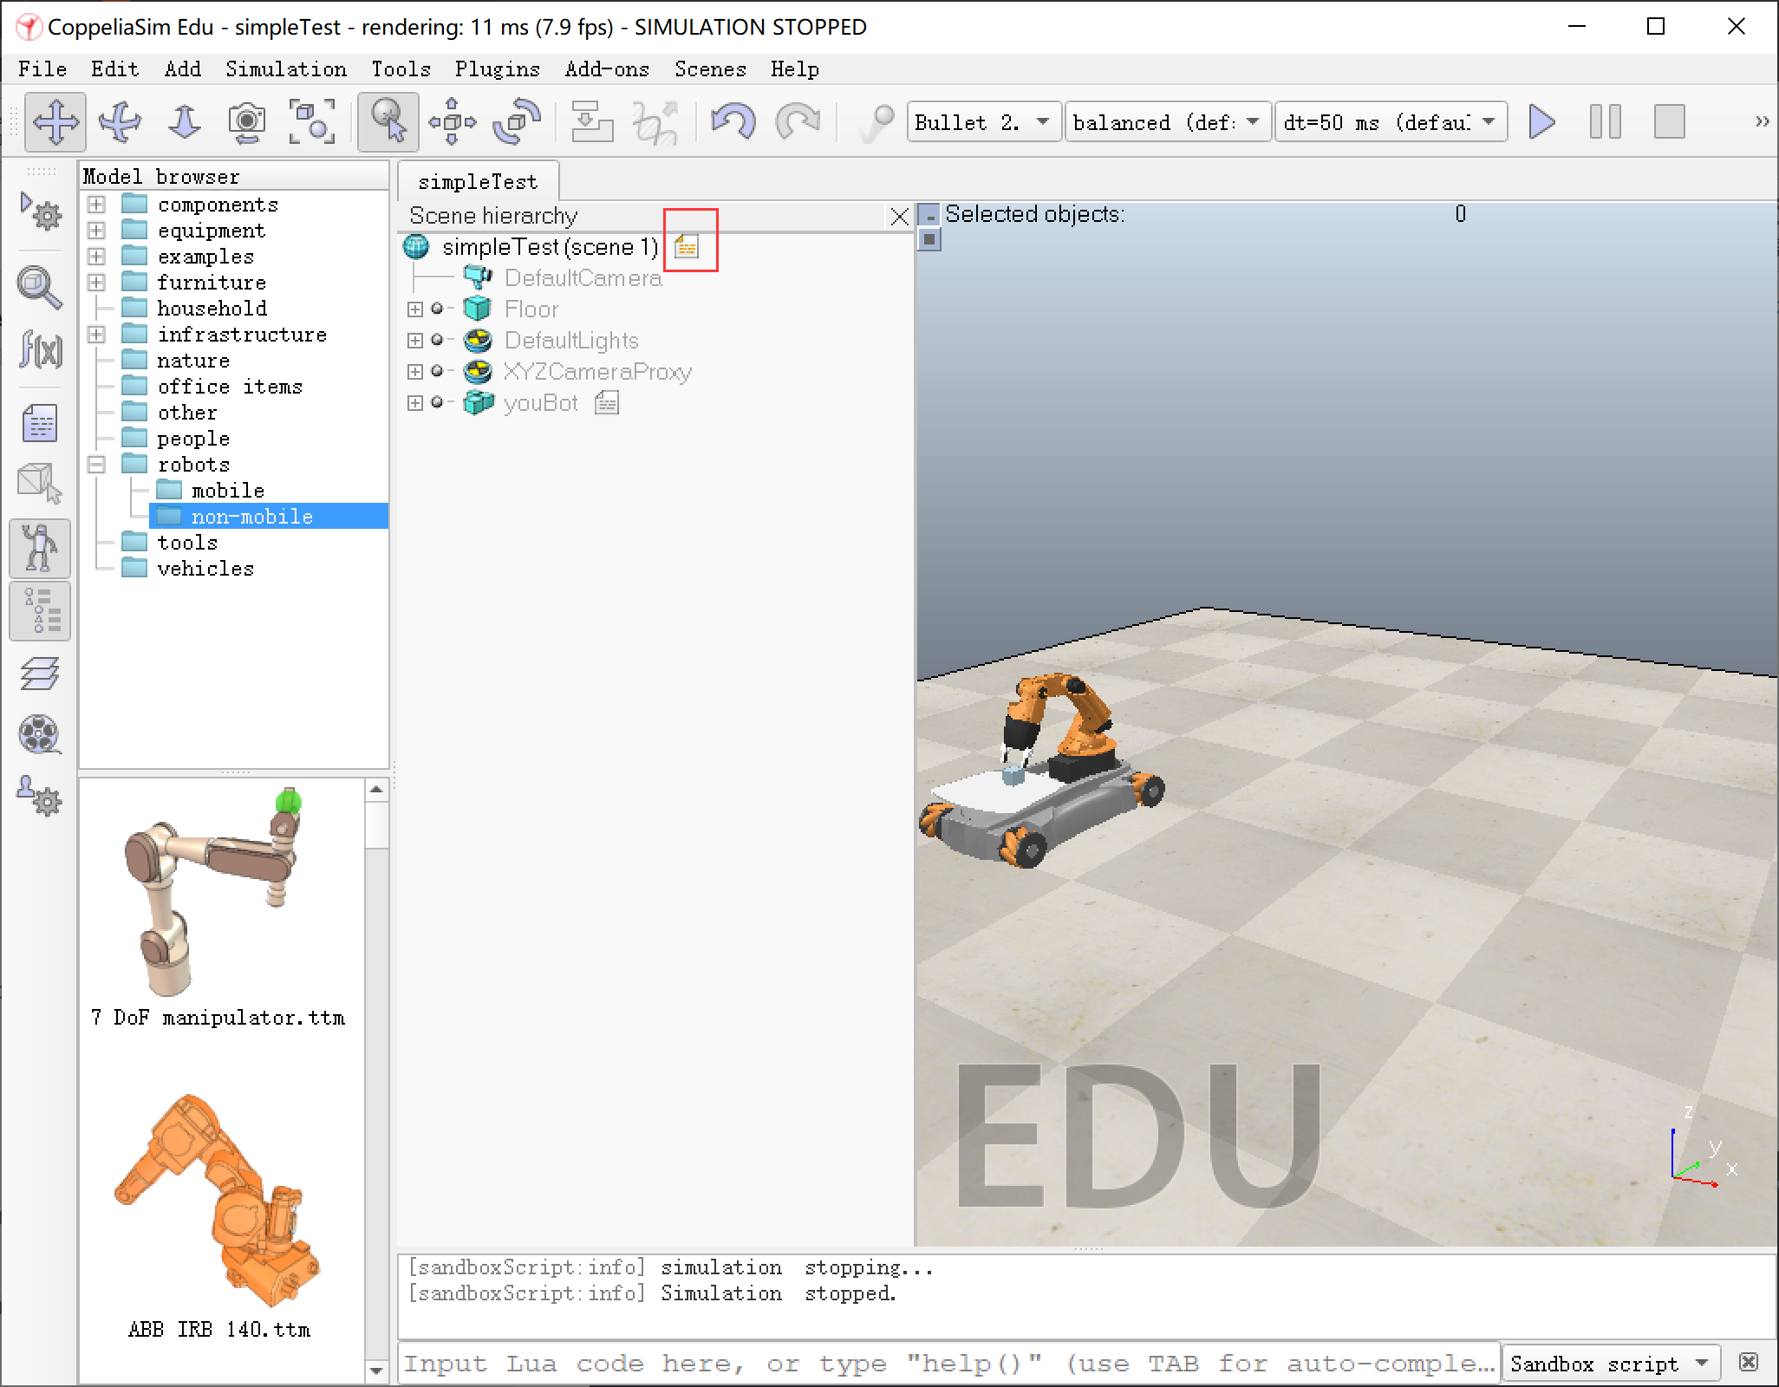
Task: Activate the camera rotate tool
Action: coord(121,121)
